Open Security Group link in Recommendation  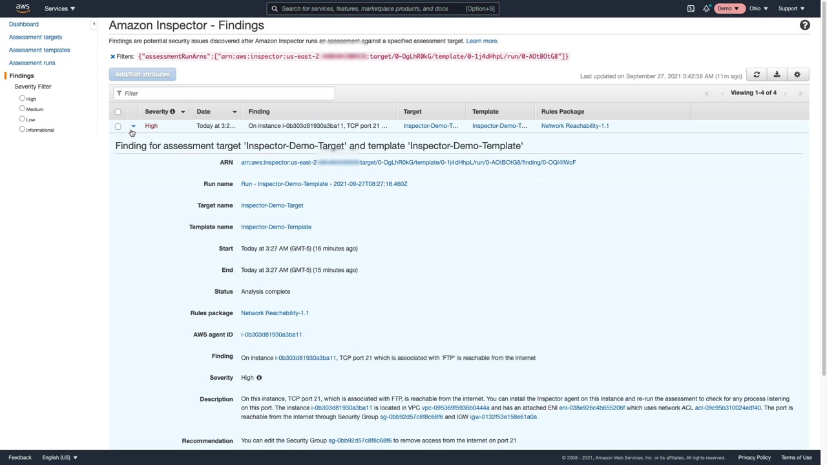[x=360, y=440]
